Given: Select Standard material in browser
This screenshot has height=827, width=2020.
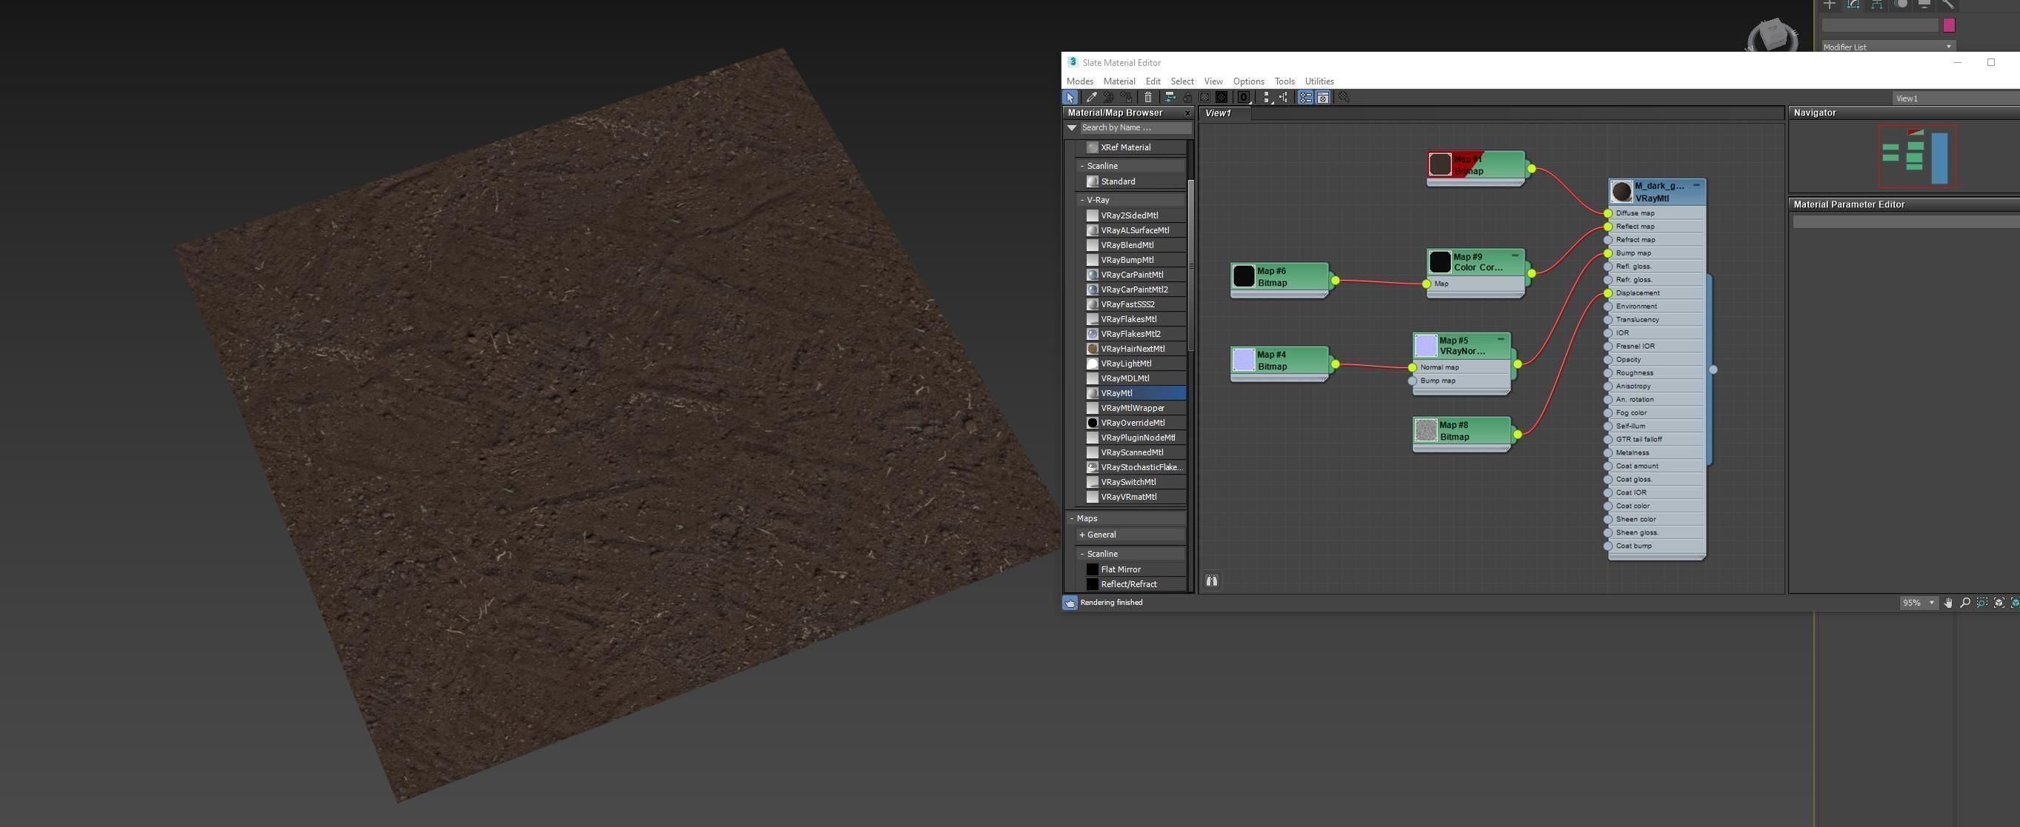Looking at the screenshot, I should coord(1135,182).
